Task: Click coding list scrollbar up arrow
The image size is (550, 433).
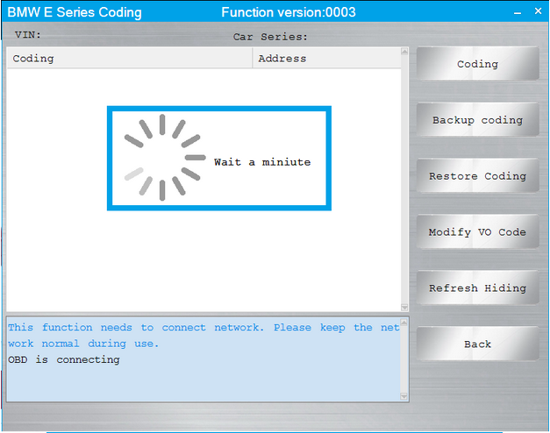Action: [x=404, y=51]
